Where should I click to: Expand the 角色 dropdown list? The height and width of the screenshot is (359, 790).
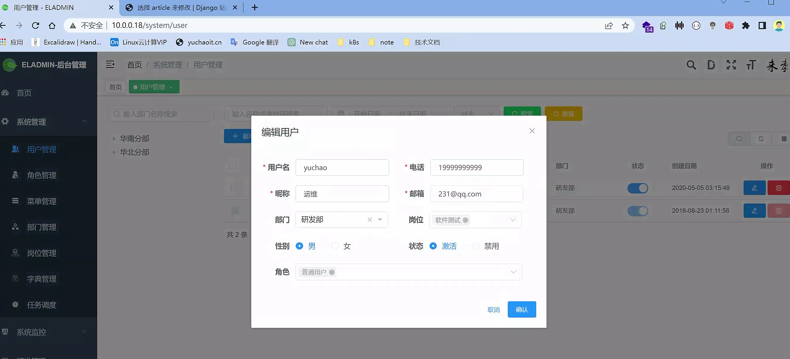point(513,272)
